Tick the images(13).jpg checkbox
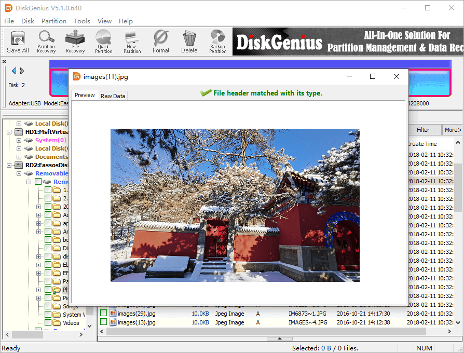 coord(104,322)
